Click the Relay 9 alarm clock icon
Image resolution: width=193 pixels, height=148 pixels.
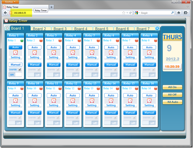[16, 100]
